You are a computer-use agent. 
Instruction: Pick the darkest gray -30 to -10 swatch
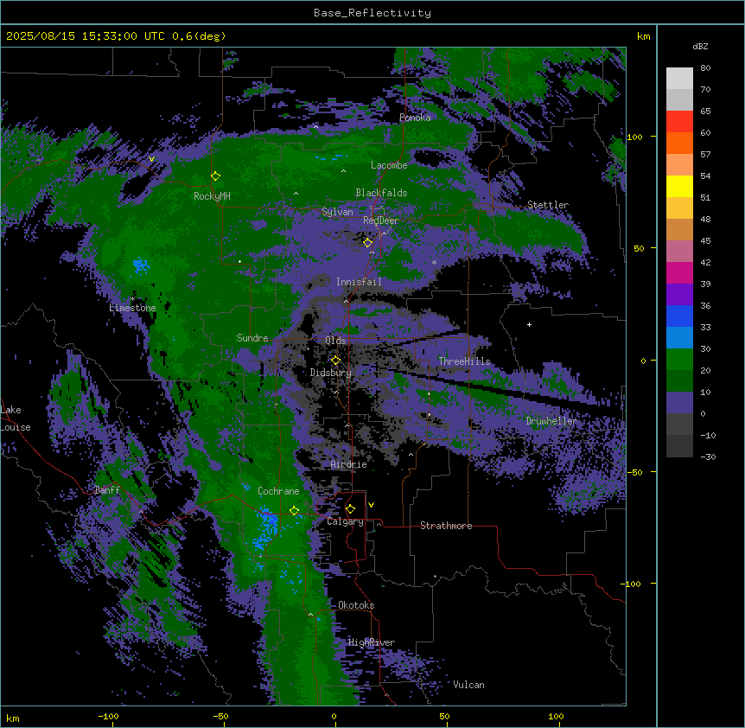tap(679, 446)
